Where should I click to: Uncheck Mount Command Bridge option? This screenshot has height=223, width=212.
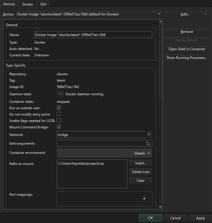coord(59,127)
